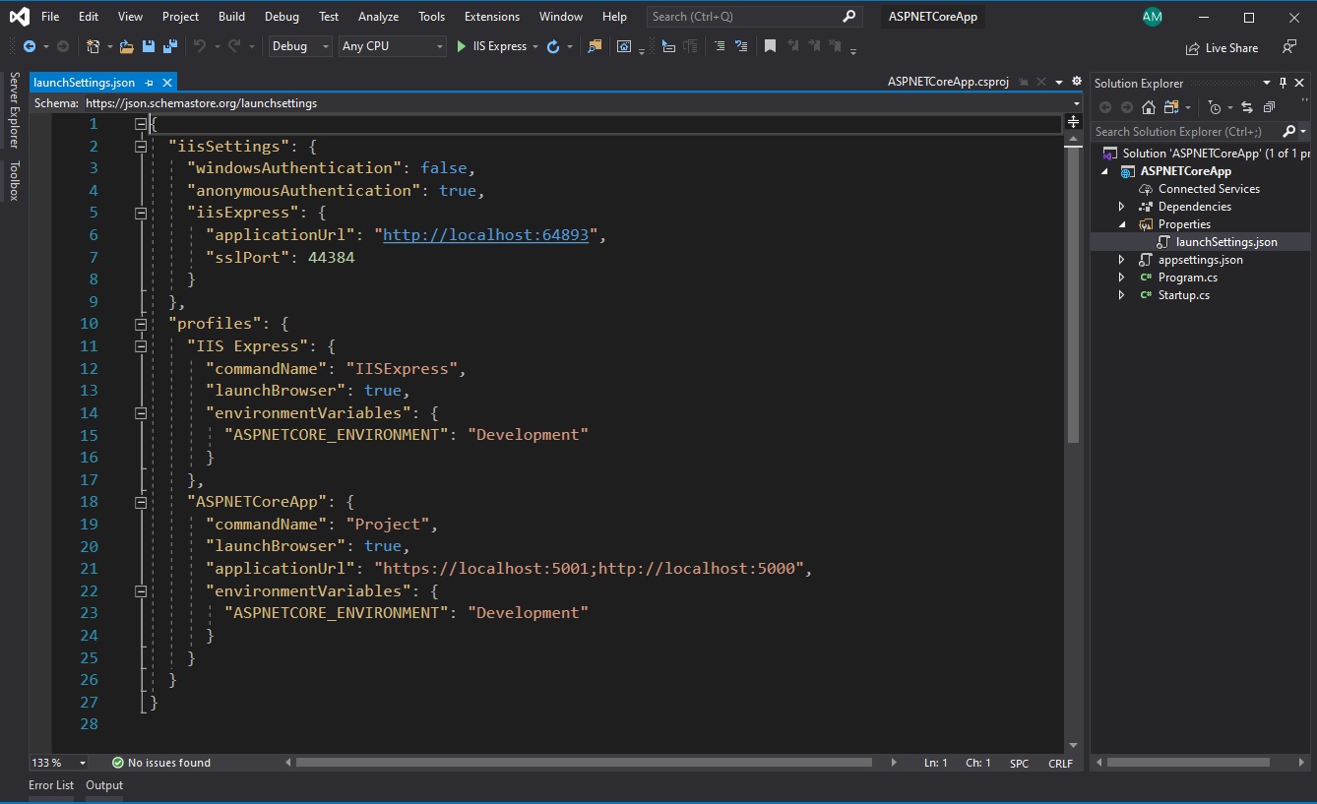This screenshot has height=804, width=1317.
Task: Click the Visual Studio logo icon
Action: click(x=19, y=17)
